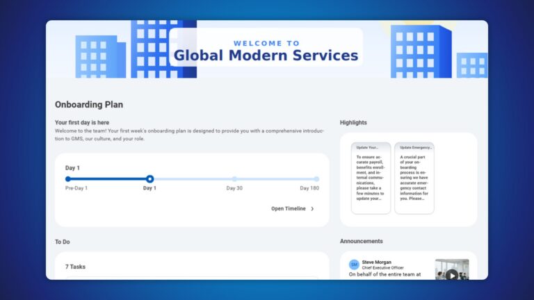Image resolution: width=534 pixels, height=300 pixels.
Task: Click the 'On behalf of the entire team' announcement text
Action: coord(385,274)
